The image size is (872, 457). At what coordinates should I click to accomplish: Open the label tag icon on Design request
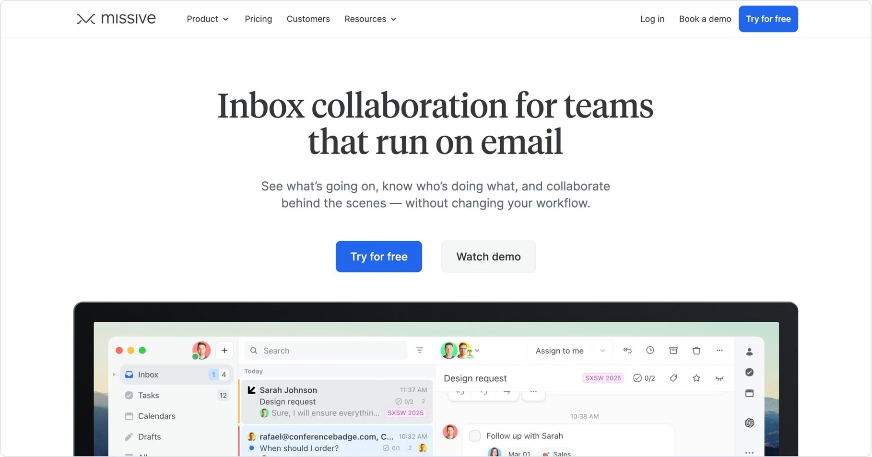673,378
